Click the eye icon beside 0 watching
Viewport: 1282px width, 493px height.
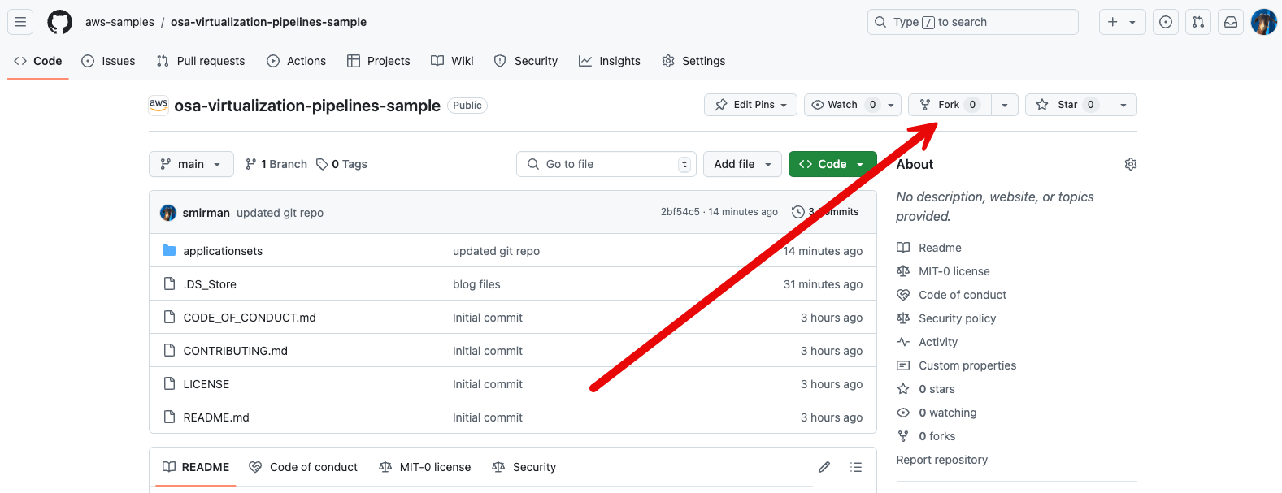(x=903, y=413)
